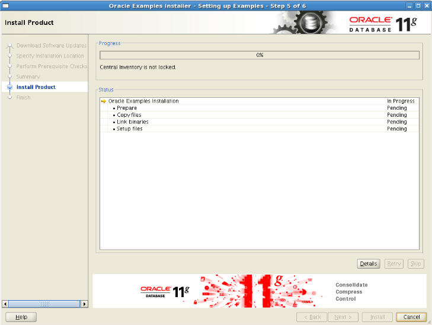The image size is (432, 325).
Task: Select the Summary step in sidebar
Action: click(x=28, y=77)
